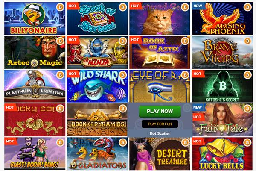The image size is (256, 171).
Task: Click the Bitcoin icon on Book of Pyramids
Action: coord(123,109)
